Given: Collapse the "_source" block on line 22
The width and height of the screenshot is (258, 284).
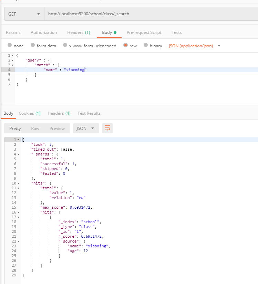Looking at the screenshot, I should click(18, 241).
